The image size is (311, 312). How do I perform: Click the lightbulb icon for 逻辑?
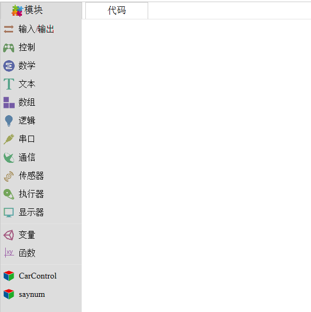pos(9,121)
